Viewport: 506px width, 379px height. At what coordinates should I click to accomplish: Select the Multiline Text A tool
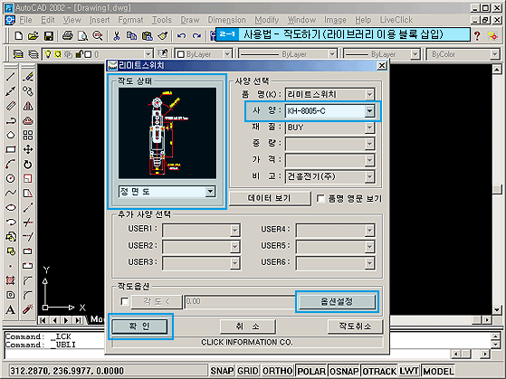[10, 309]
